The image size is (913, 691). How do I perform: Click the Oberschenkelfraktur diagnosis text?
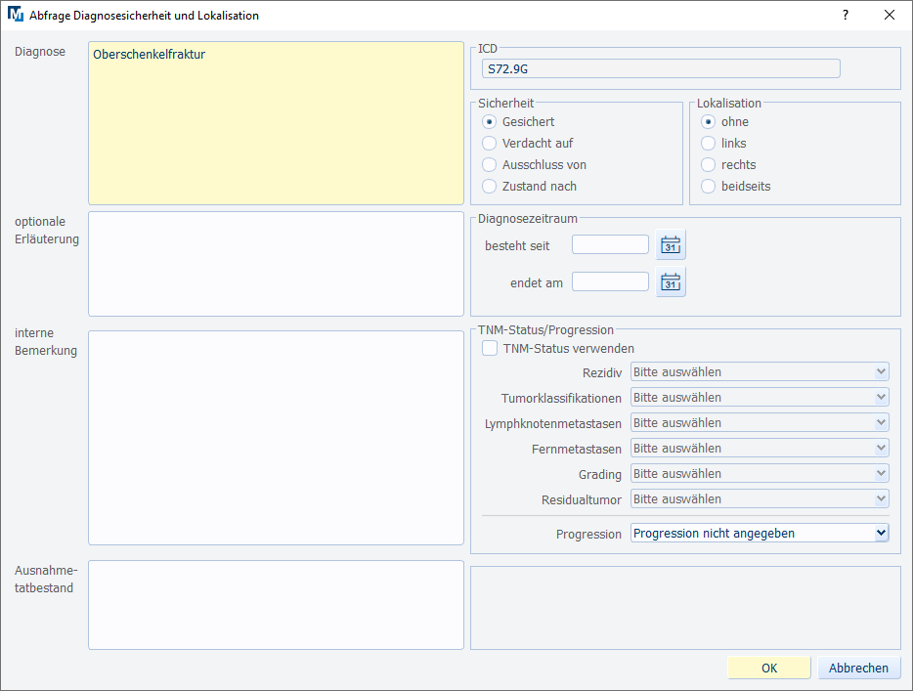[x=149, y=54]
